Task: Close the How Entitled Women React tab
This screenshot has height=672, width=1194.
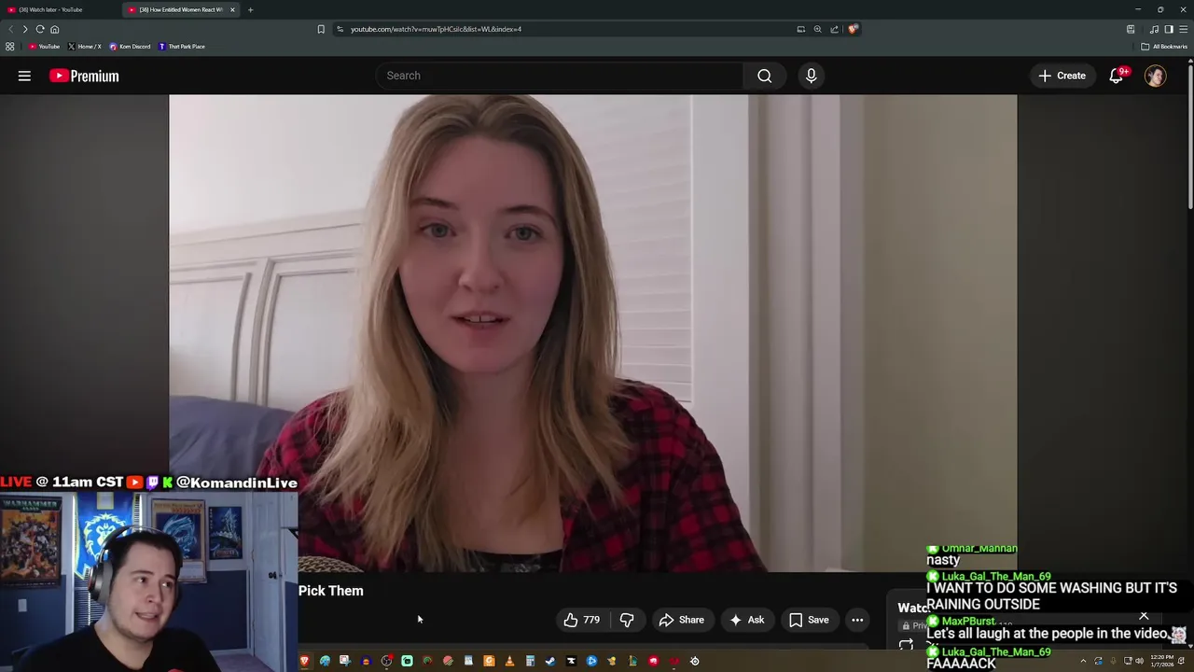Action: coord(232,9)
